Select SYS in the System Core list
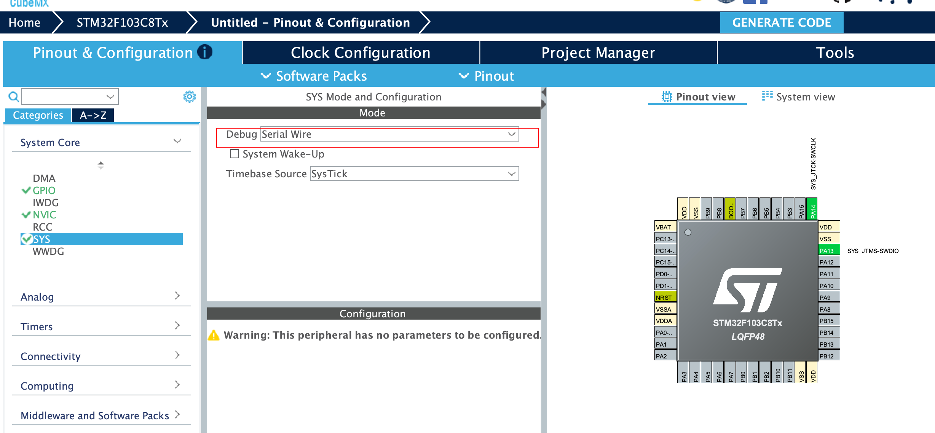 tap(102, 239)
